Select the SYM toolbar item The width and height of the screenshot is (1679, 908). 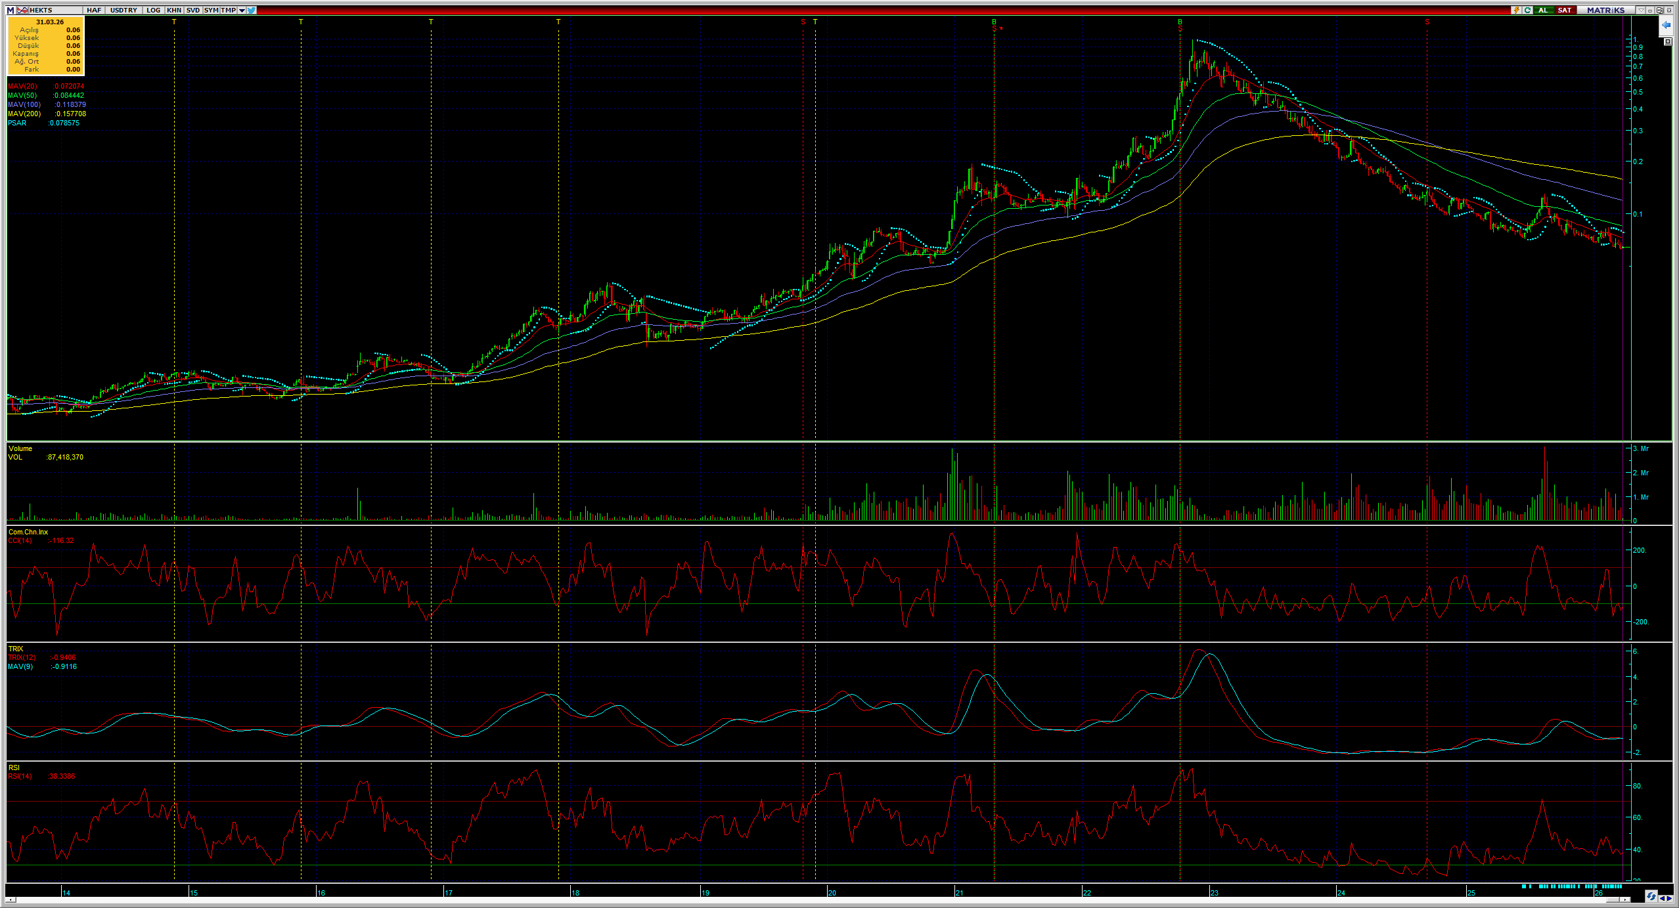pyautogui.click(x=211, y=10)
